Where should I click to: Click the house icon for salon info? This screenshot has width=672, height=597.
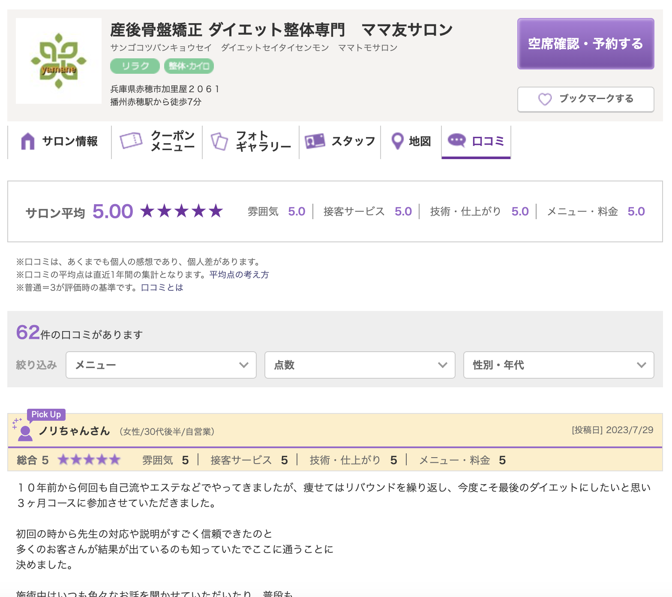tap(28, 141)
